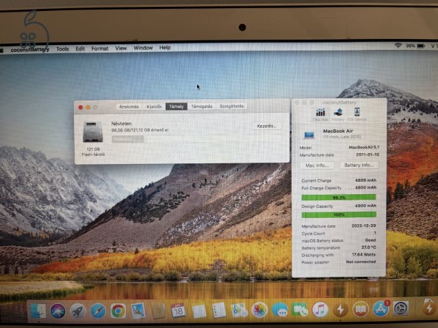Open the Format menu
Screen dimensions: 438x328
[100, 49]
